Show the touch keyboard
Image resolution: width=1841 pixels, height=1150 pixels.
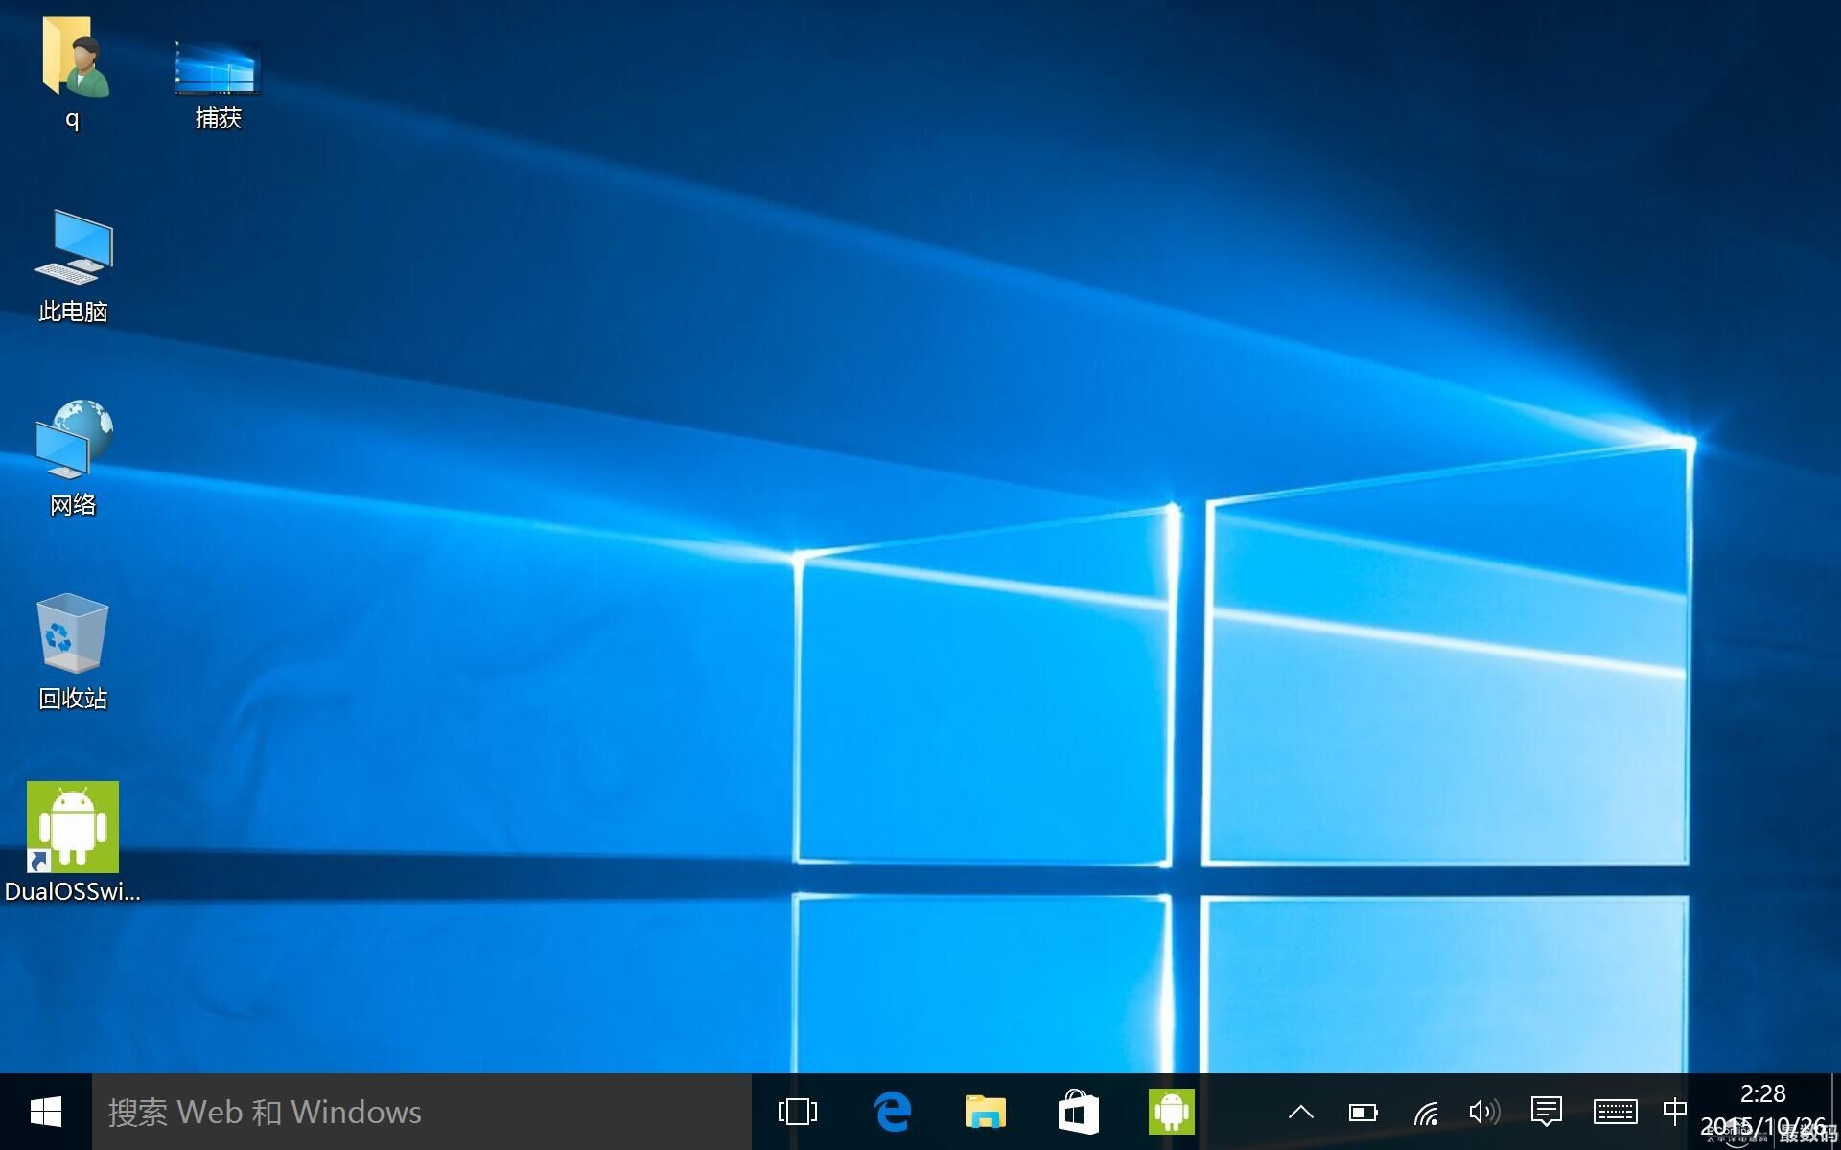(1615, 1112)
